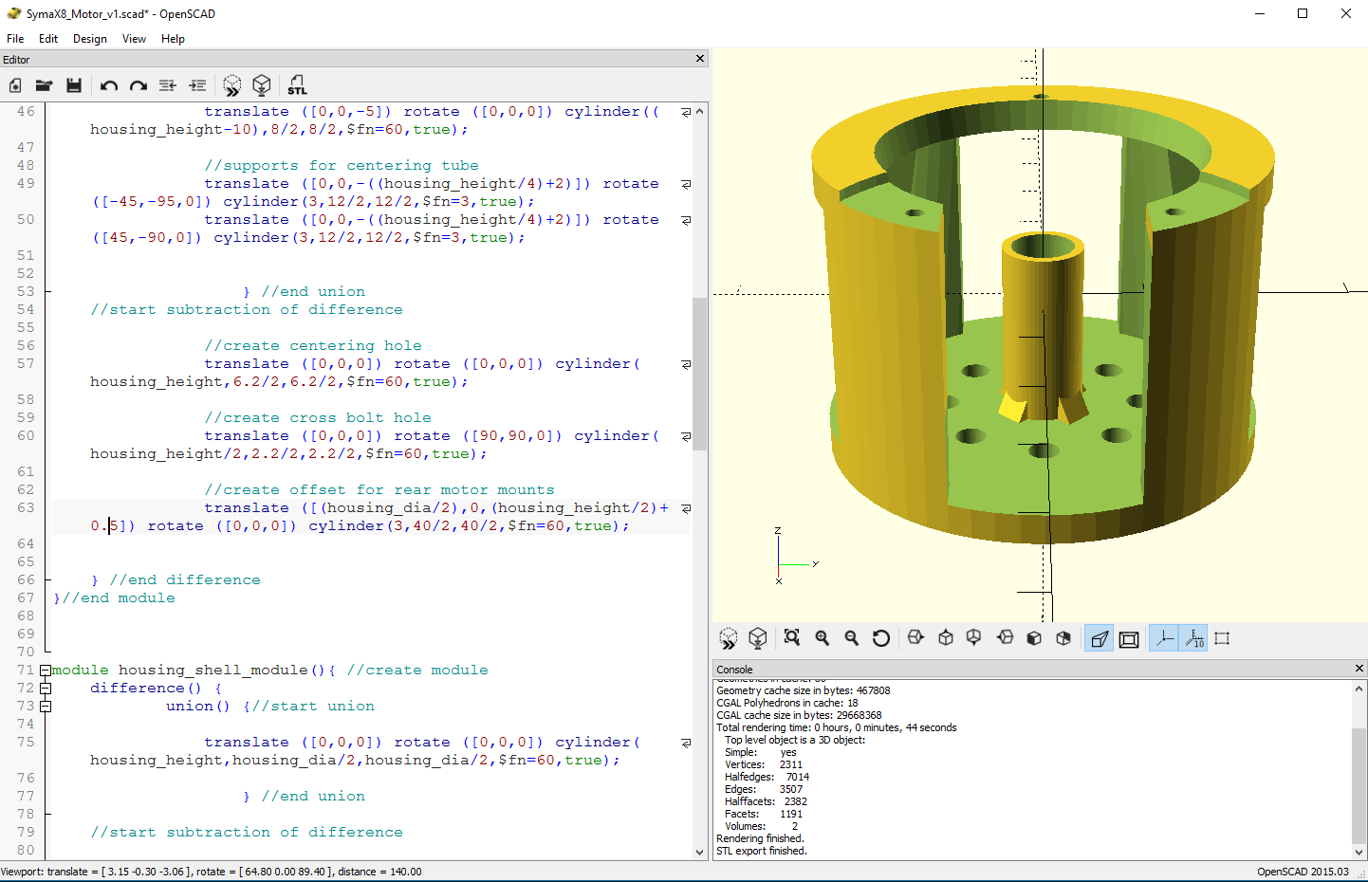This screenshot has width=1368, height=882.
Task: Save the file with the floppy disk icon
Action: pyautogui.click(x=74, y=85)
